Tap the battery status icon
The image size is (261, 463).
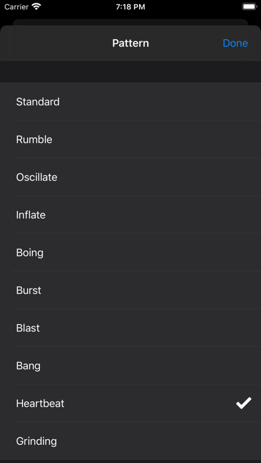click(x=249, y=7)
